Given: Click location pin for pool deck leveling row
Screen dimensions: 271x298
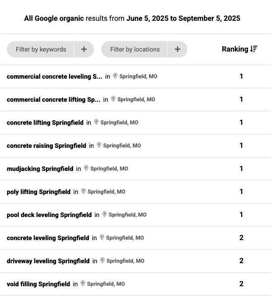Looking at the screenshot, I should tap(105, 214).
